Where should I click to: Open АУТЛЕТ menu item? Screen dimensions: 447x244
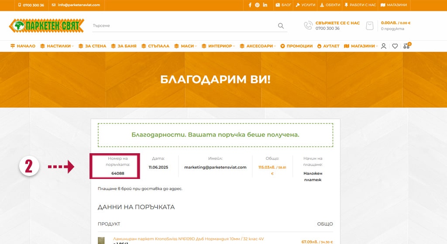[x=328, y=46]
